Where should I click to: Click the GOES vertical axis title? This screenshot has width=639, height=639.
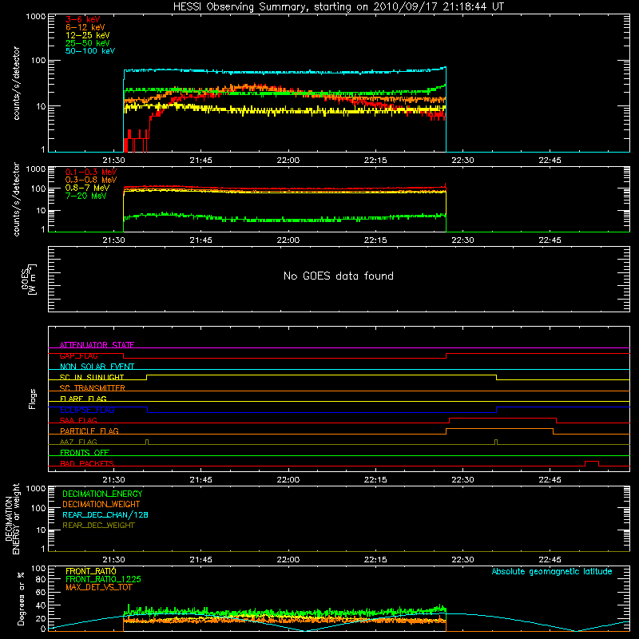click(29, 279)
